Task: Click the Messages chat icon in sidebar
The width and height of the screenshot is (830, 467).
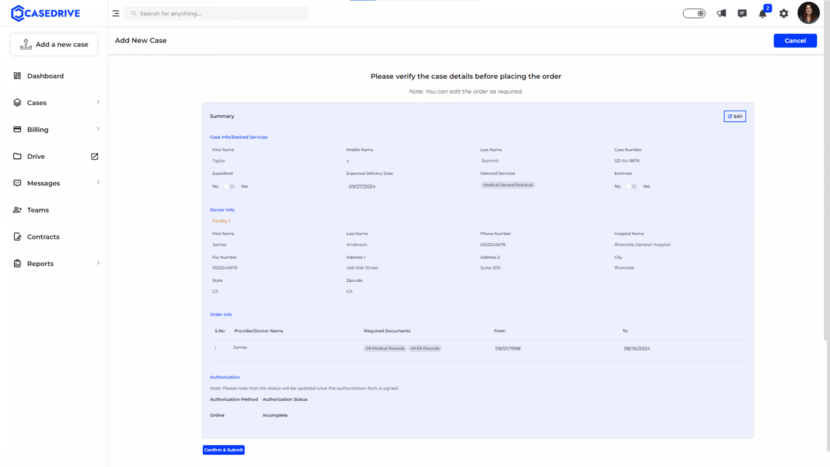Action: click(x=17, y=183)
